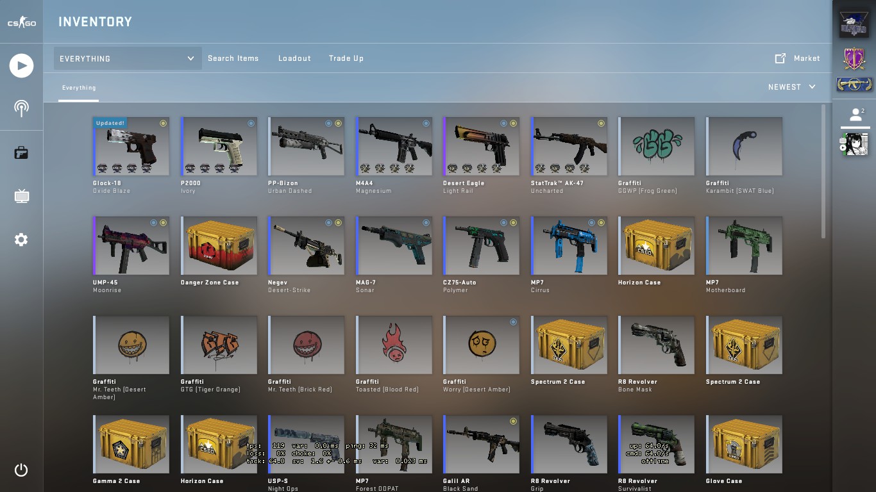Expand the EVERYTHING category dropdown
This screenshot has height=492, width=876.
click(128, 58)
